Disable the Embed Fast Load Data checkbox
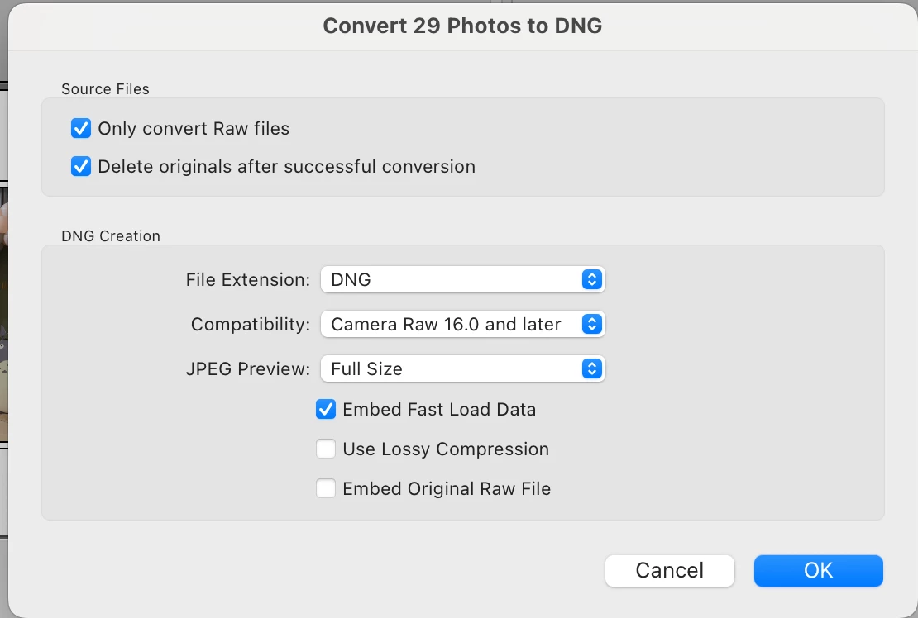Screen dimensions: 918x618 (x=326, y=410)
